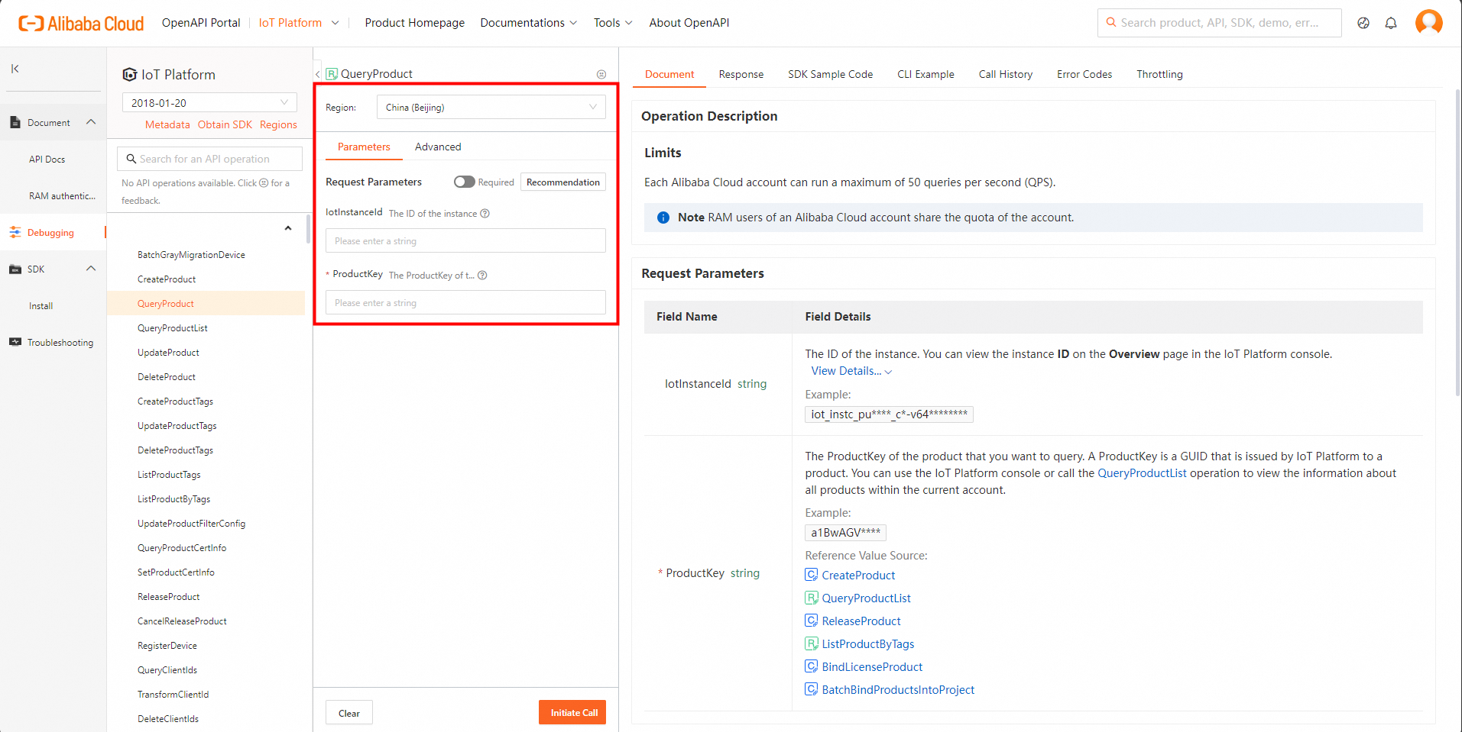Click the SDK sidebar icon
Image resolution: width=1462 pixels, height=732 pixels.
coord(15,269)
